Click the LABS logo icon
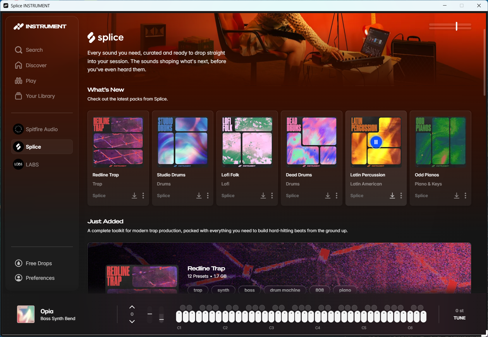This screenshot has width=488, height=337. pyautogui.click(x=18, y=164)
